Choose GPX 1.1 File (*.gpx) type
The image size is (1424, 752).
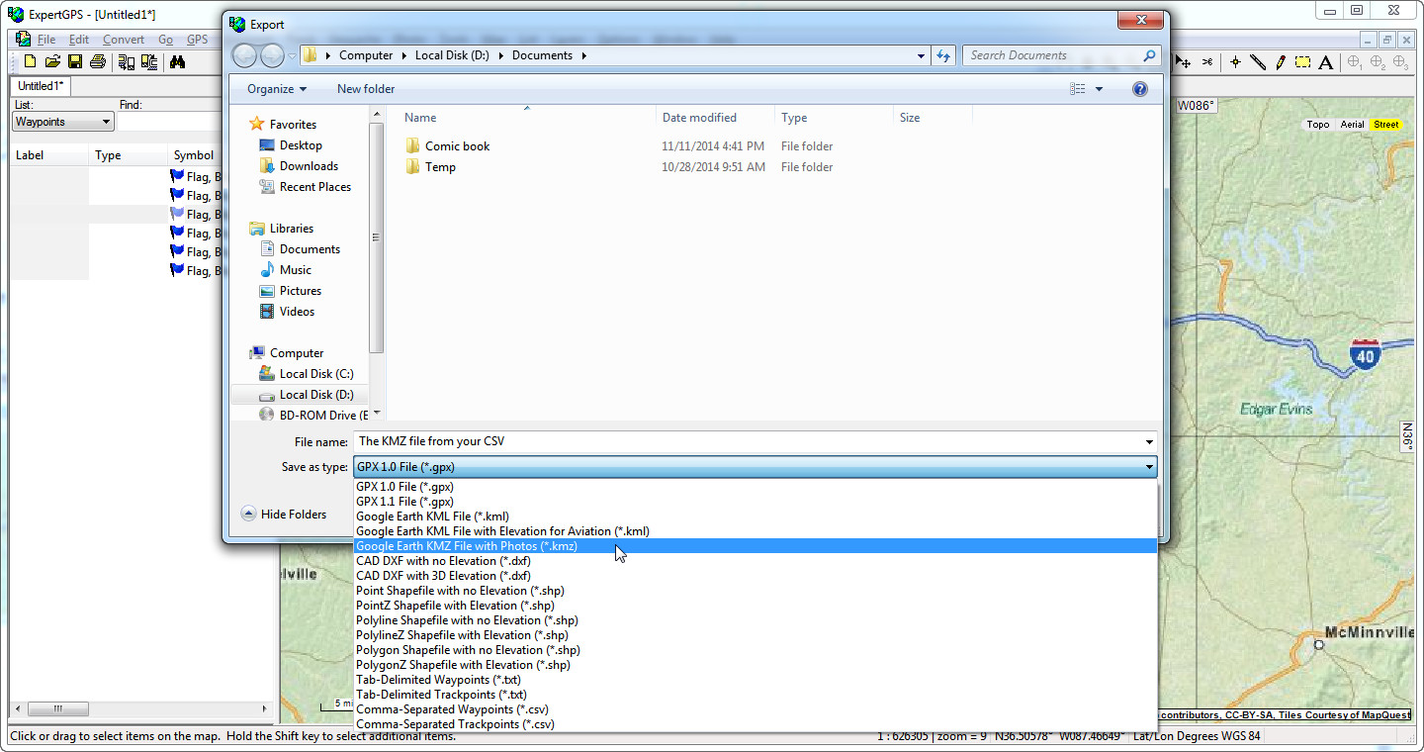(756, 502)
